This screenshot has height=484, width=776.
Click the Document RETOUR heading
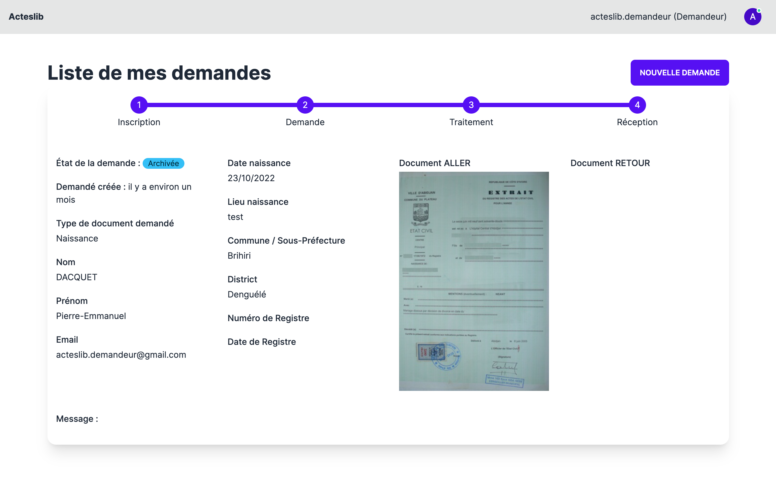point(610,163)
